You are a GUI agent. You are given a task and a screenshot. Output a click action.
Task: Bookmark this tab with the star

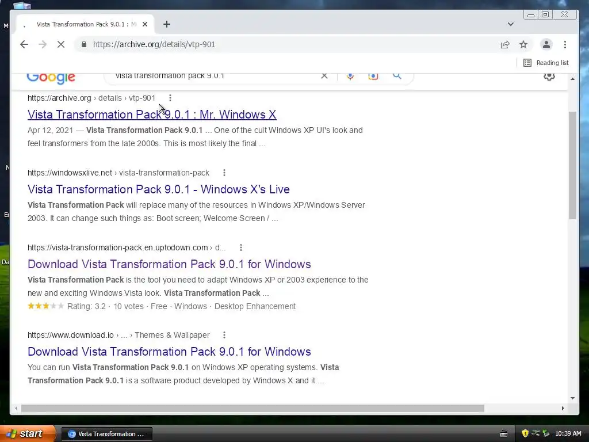(x=523, y=44)
